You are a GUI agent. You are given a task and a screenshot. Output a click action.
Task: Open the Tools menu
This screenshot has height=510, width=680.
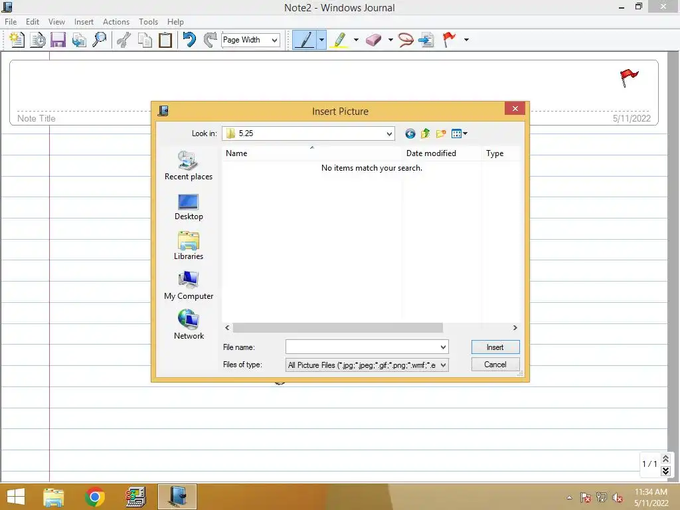coord(148,22)
